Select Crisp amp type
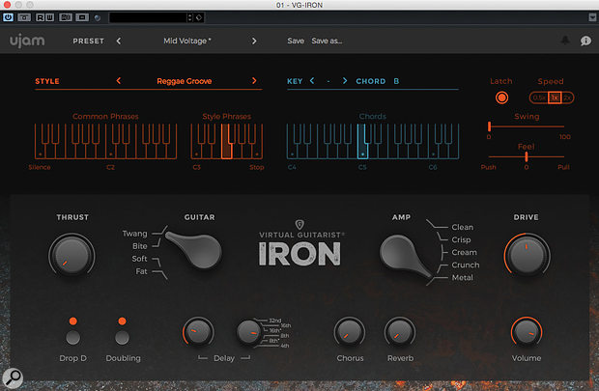 (461, 239)
